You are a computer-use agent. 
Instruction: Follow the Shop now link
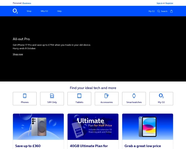tap(18, 54)
